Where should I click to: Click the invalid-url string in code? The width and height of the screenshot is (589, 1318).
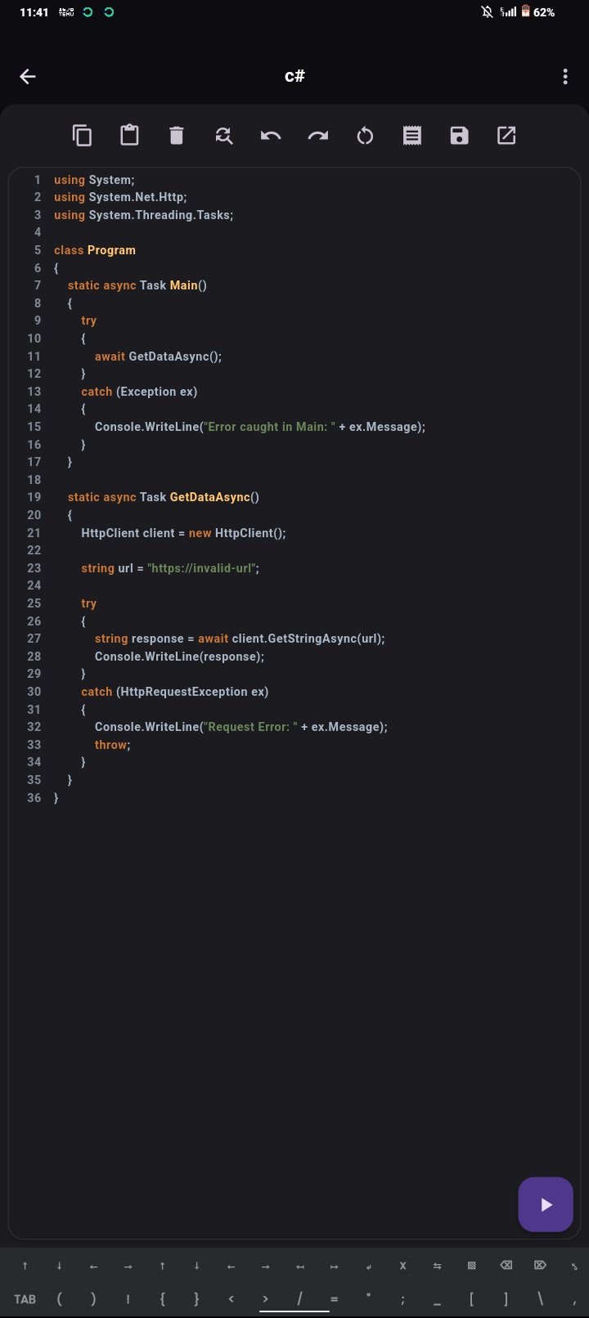point(202,568)
